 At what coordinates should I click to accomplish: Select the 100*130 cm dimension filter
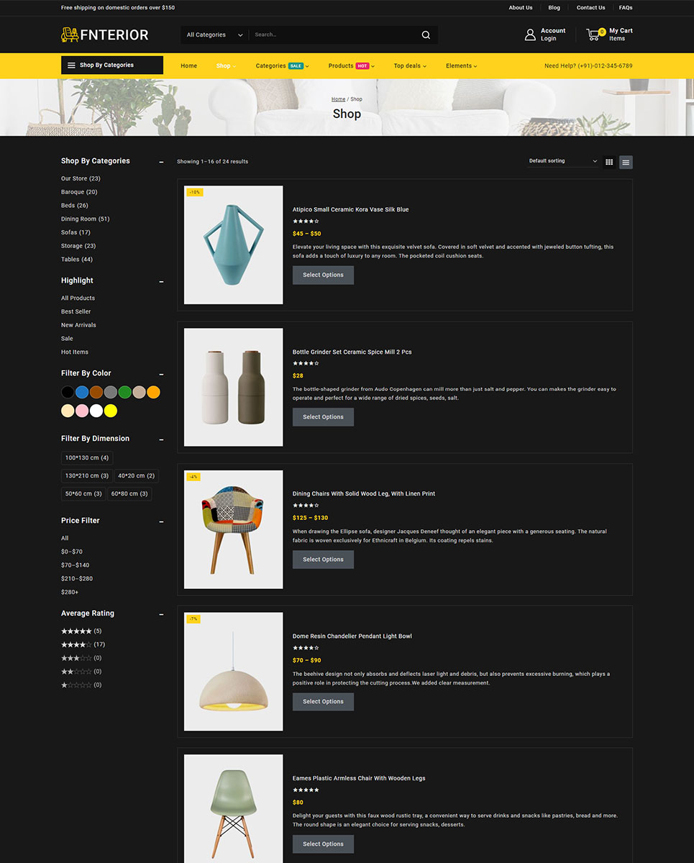87,457
